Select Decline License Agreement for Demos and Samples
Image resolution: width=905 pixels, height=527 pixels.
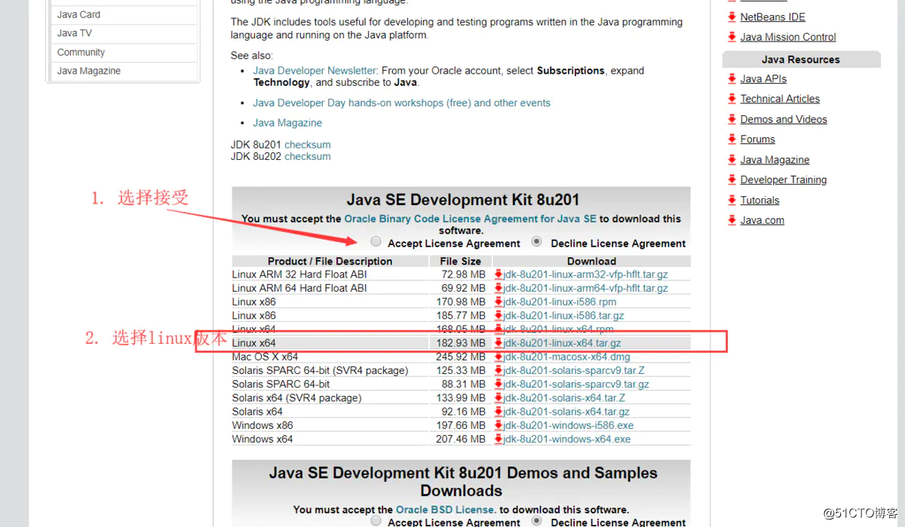[537, 521]
